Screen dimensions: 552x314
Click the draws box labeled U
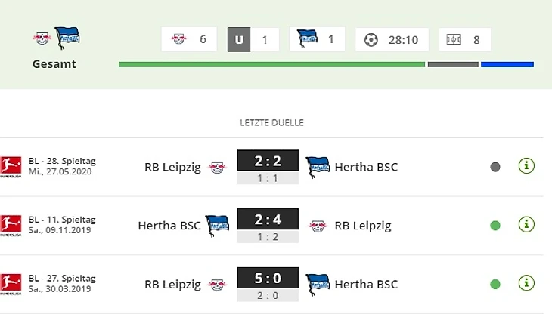point(253,39)
